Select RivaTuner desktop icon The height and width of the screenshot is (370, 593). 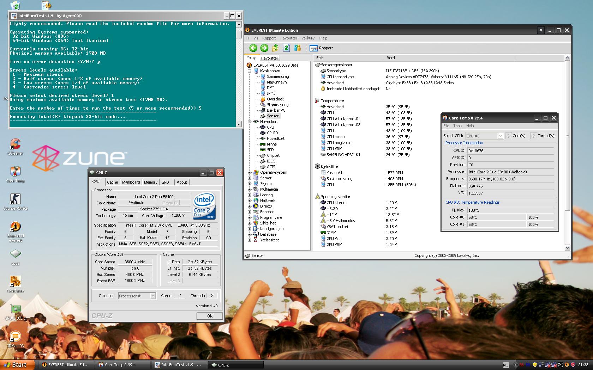coord(15,285)
